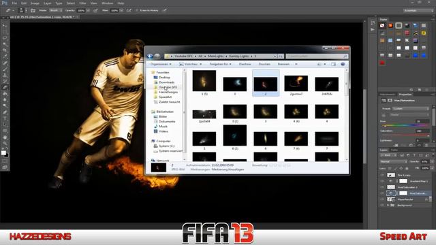Click the foreground color swatch
Image resolution: width=436 pixels, height=245 pixels.
[x=3, y=152]
